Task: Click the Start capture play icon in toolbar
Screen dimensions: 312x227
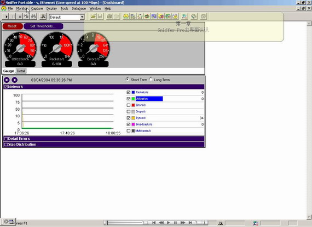Action: [6, 17]
